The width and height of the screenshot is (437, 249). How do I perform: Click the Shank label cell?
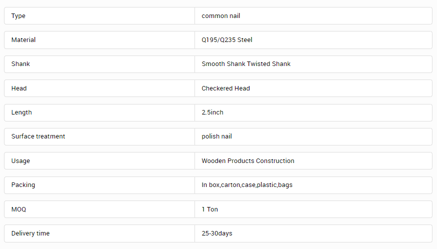coord(99,64)
